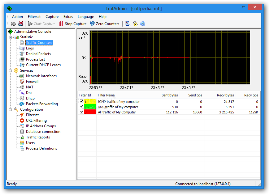Click the Start Capture play icon
The height and width of the screenshot is (195, 270).
(30, 24)
